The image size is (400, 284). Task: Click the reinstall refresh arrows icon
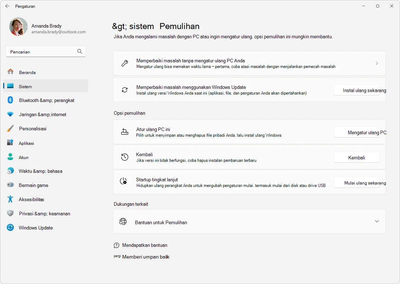click(125, 90)
